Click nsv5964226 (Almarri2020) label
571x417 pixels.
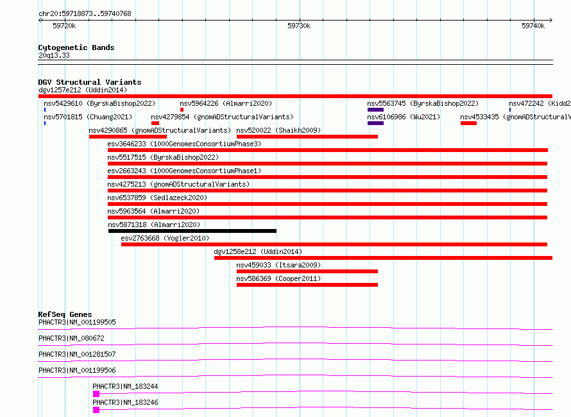[x=226, y=103]
